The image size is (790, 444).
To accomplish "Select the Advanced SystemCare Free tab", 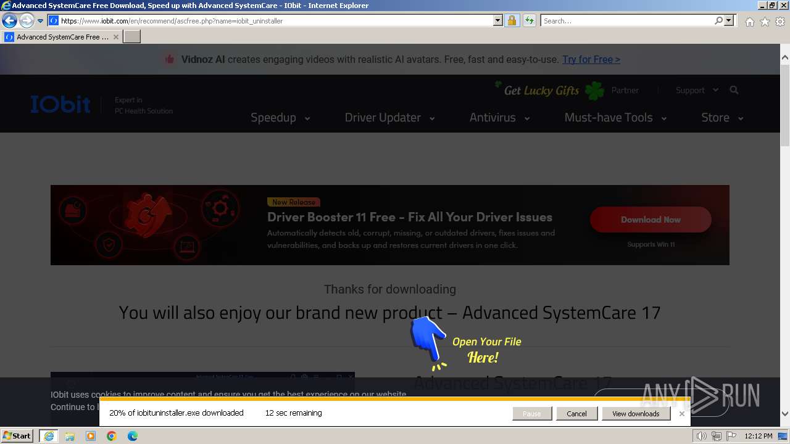I will [61, 37].
